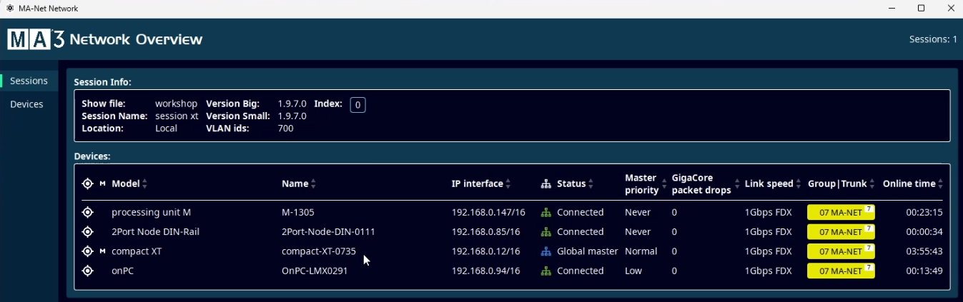Select the compact-XT-0735 device name
Screen dimensions: 963x302
(x=318, y=251)
